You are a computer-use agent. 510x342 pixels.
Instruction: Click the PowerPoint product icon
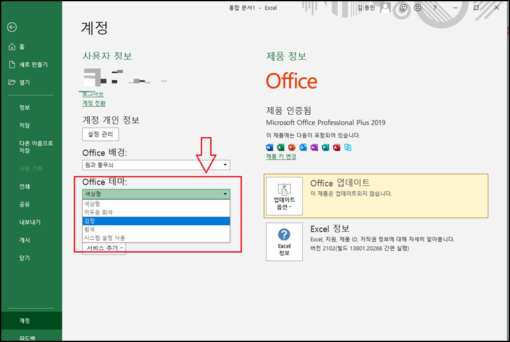[x=292, y=147]
